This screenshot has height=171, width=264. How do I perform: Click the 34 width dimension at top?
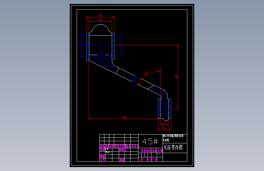(x=100, y=16)
